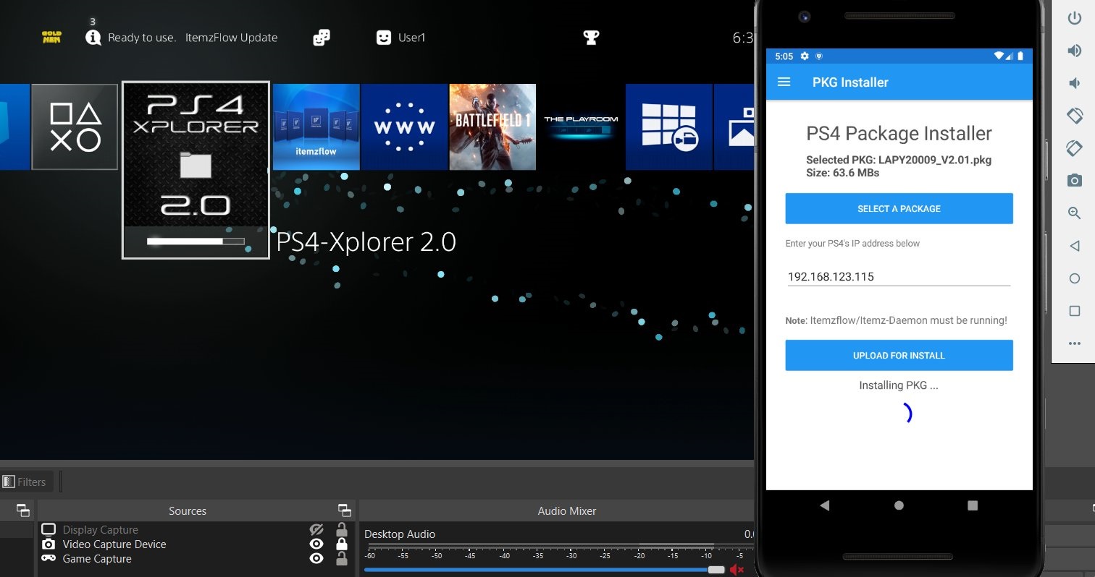Lock the Display Capture source
The width and height of the screenshot is (1095, 577).
342,530
